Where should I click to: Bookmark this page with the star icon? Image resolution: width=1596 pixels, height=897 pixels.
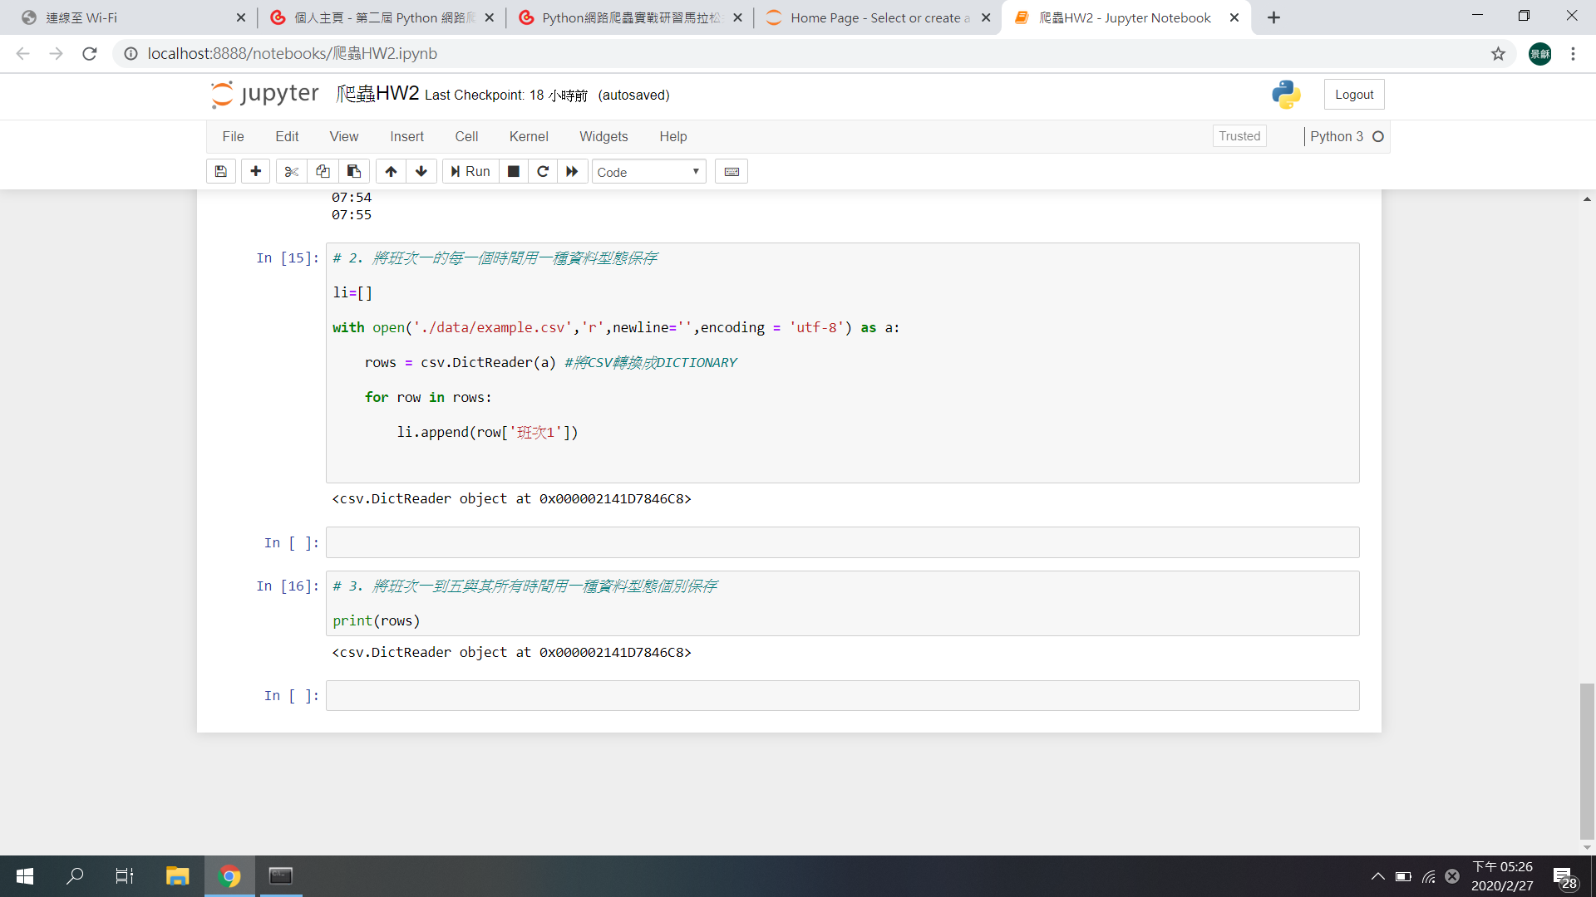click(1498, 54)
